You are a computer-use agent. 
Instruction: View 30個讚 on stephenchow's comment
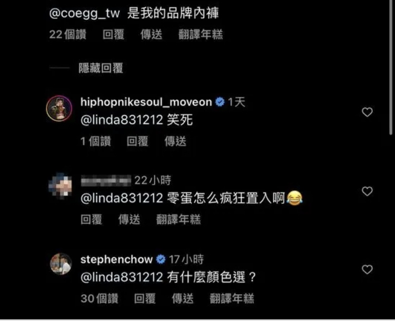click(x=99, y=298)
